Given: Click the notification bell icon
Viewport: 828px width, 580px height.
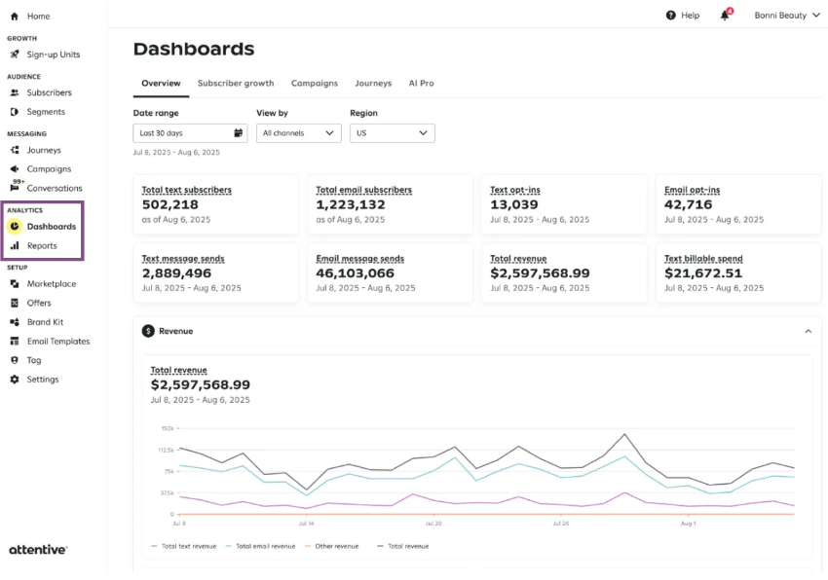Looking at the screenshot, I should pos(725,16).
